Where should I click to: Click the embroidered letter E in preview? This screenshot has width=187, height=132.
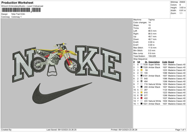tap(111, 64)
